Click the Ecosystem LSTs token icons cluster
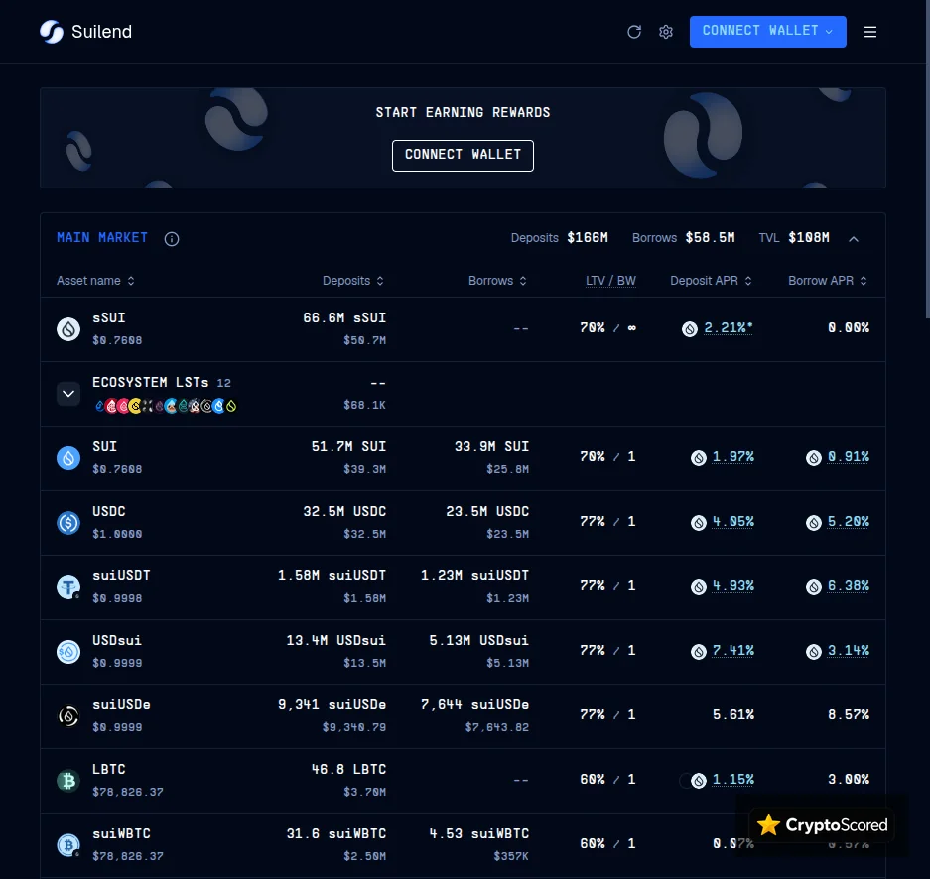 click(166, 406)
